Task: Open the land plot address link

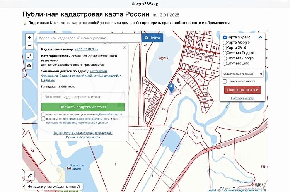Action: [81, 75]
